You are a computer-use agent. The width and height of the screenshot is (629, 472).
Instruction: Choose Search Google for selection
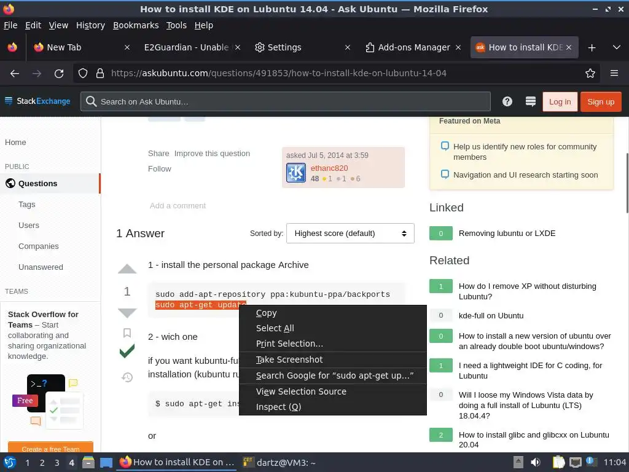(x=332, y=376)
